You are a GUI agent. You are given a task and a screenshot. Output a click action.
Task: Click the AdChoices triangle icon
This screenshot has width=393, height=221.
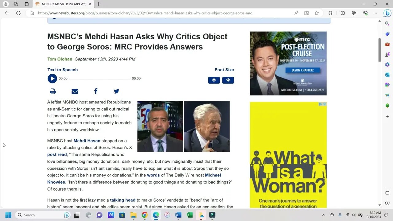[321, 104]
